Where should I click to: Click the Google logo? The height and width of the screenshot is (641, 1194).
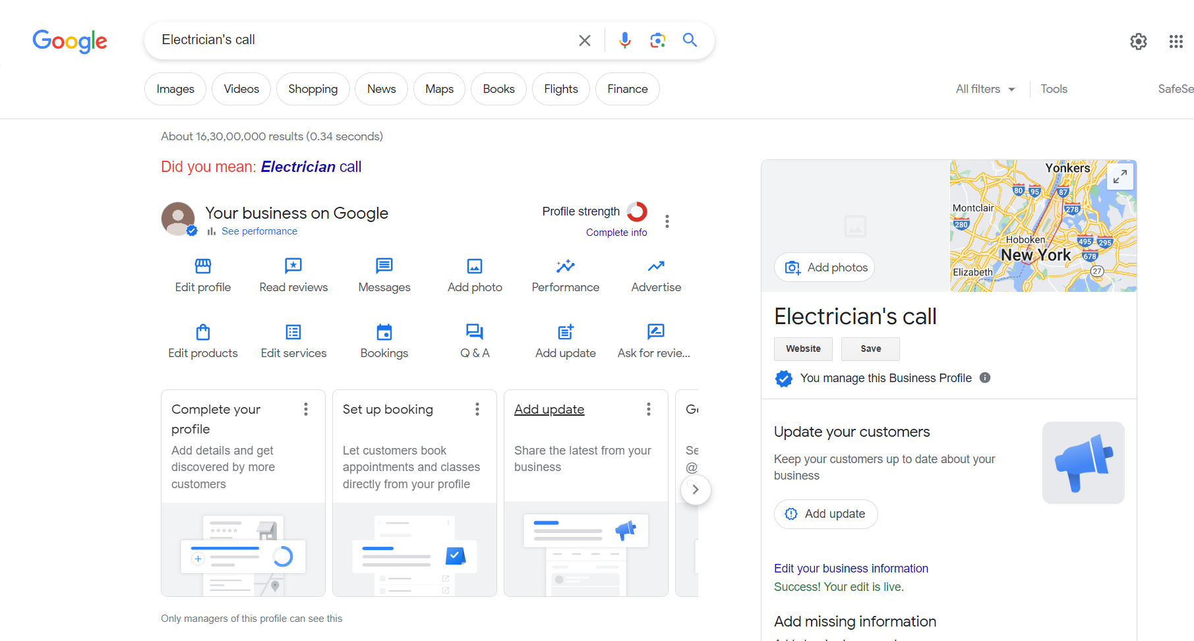point(70,41)
